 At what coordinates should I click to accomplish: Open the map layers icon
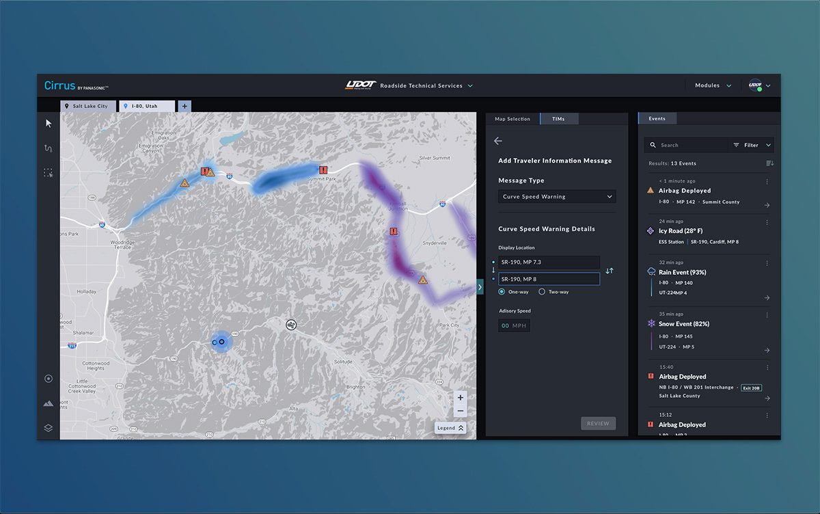coord(49,428)
